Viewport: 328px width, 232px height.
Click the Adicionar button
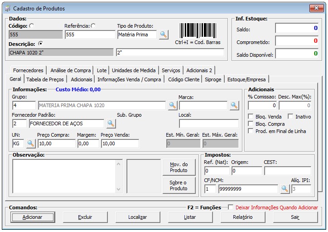33,217
